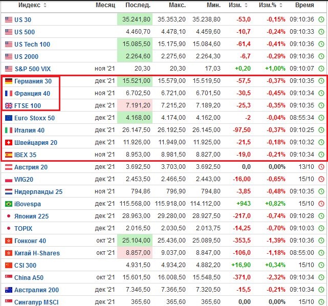Open the FTSE 100 link
This screenshot has width=328, height=306.
point(28,106)
